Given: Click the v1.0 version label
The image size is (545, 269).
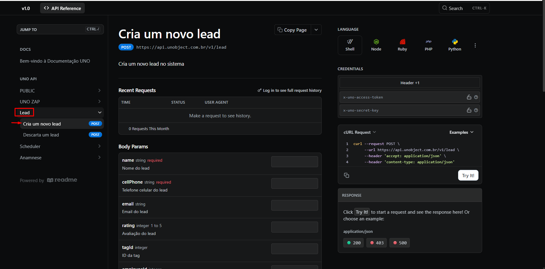Looking at the screenshot, I should [26, 8].
